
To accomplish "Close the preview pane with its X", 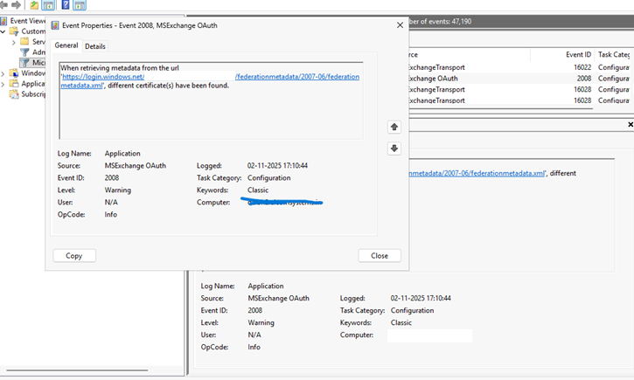I will [x=630, y=124].
